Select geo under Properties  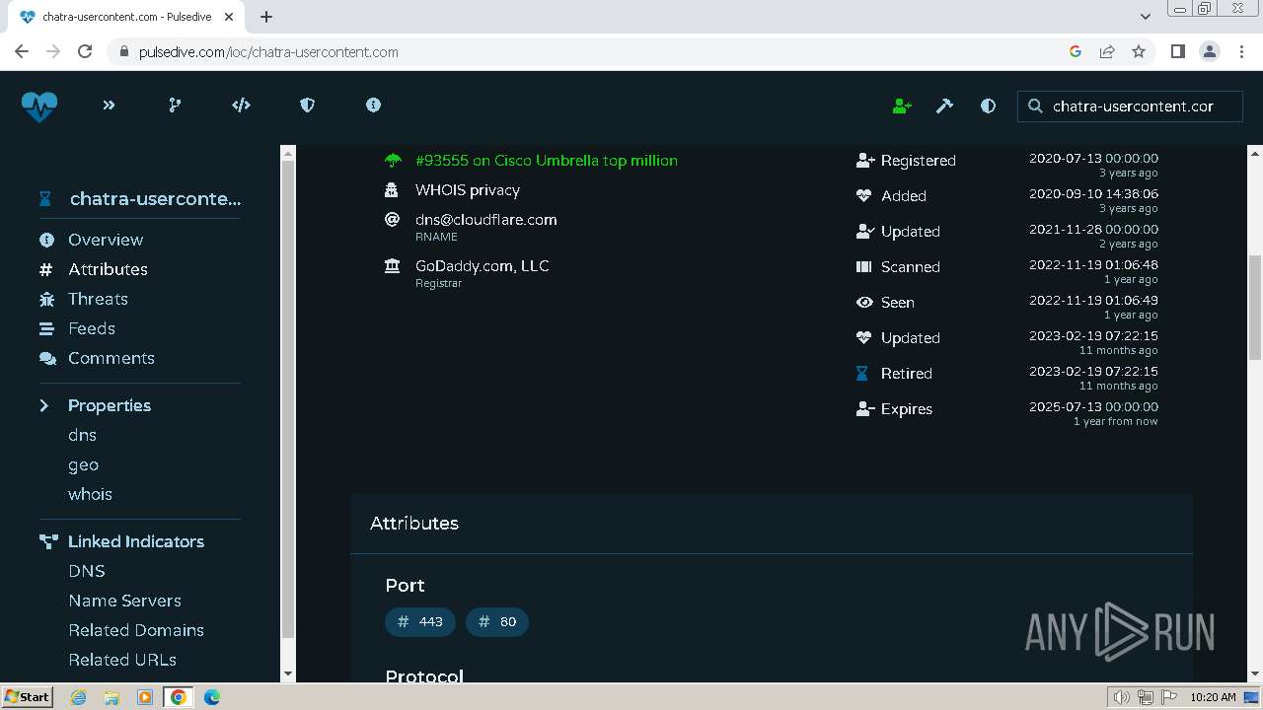pos(83,464)
